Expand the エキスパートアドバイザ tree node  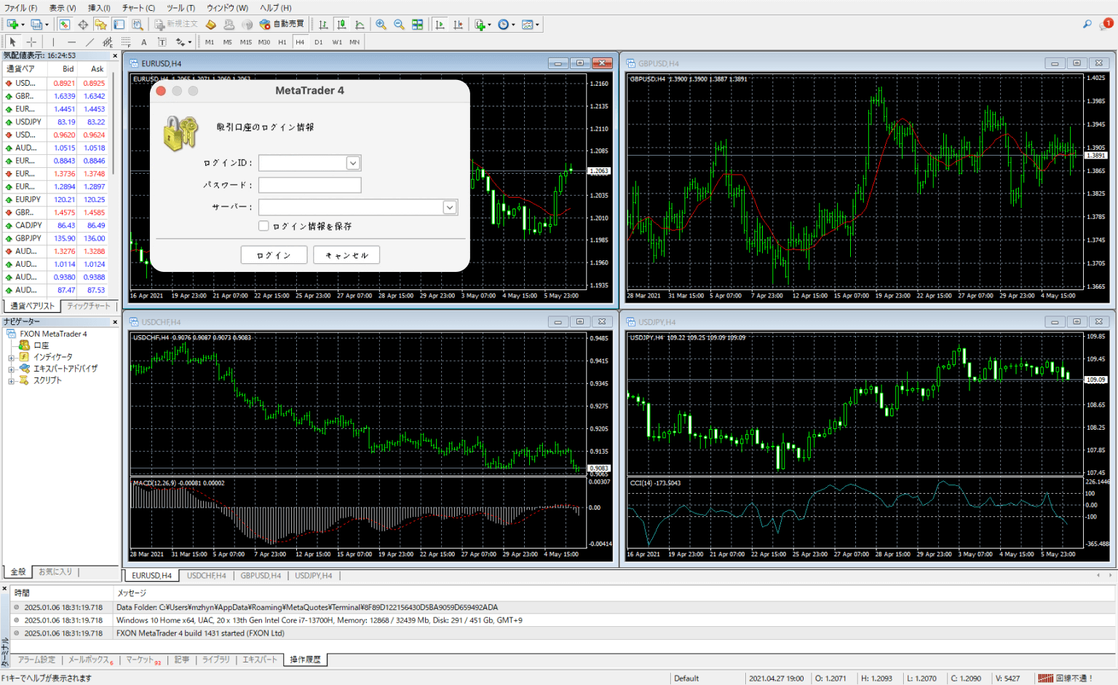[x=11, y=369]
